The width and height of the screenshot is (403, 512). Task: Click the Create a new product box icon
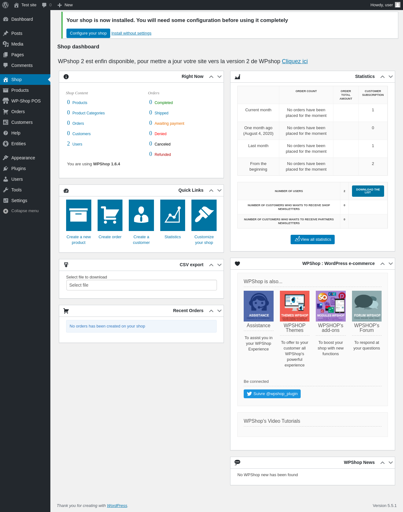point(79,215)
